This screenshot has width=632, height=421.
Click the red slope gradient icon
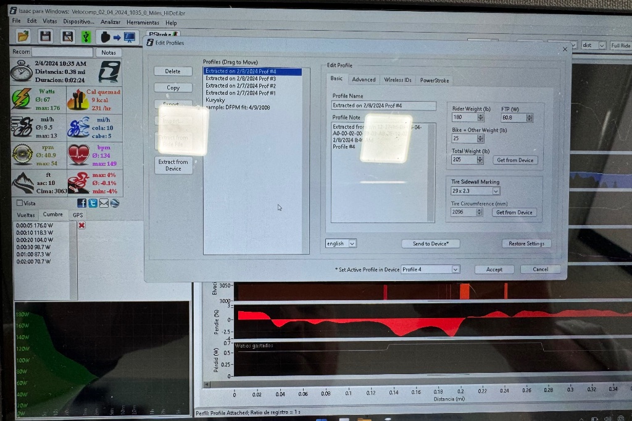click(78, 182)
